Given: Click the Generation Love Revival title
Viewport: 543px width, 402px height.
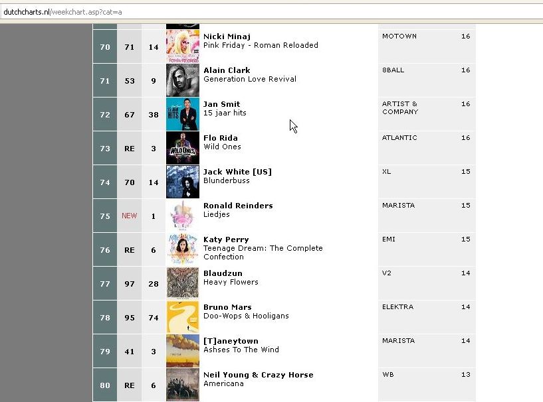Looking at the screenshot, I should point(249,79).
